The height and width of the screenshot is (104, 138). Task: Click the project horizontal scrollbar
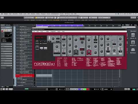tap(51, 87)
